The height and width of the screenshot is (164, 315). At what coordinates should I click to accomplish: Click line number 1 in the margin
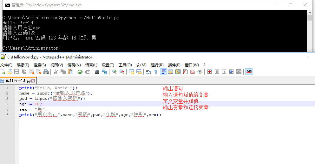pyautogui.click(x=7, y=88)
